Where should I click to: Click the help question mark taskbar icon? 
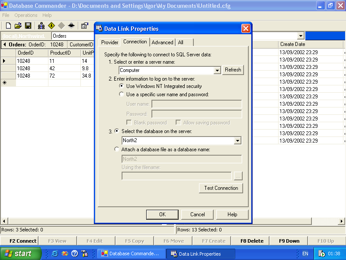[x=74, y=253]
